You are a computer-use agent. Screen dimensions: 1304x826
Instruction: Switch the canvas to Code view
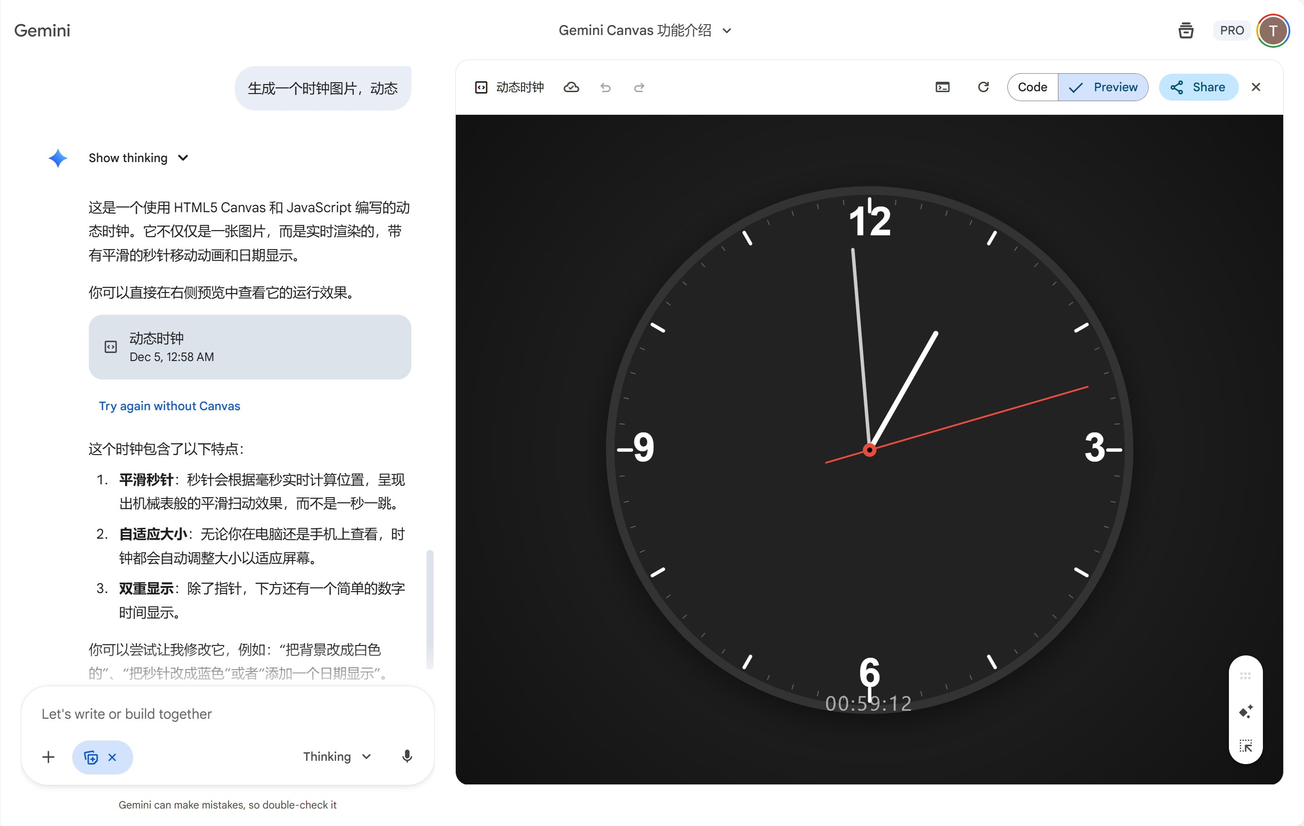(1032, 87)
